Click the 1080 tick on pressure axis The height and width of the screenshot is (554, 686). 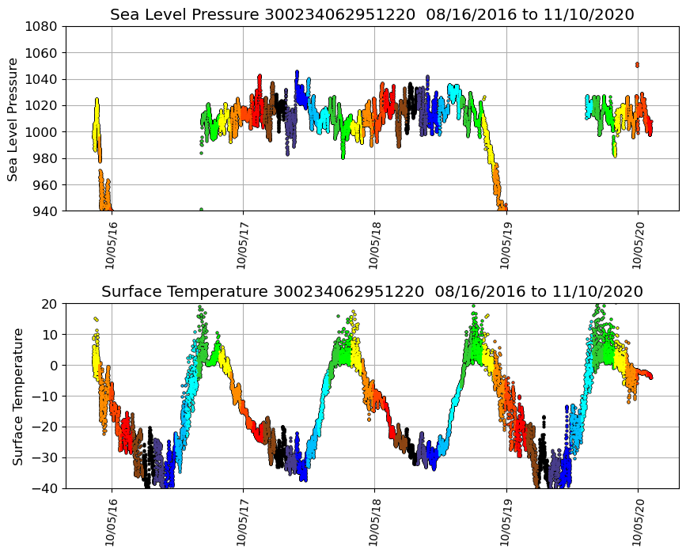pyautogui.click(x=40, y=26)
